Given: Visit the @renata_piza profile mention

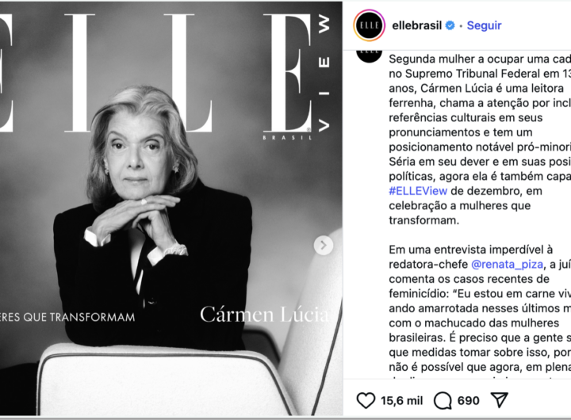Looking at the screenshot, I should [x=507, y=264].
